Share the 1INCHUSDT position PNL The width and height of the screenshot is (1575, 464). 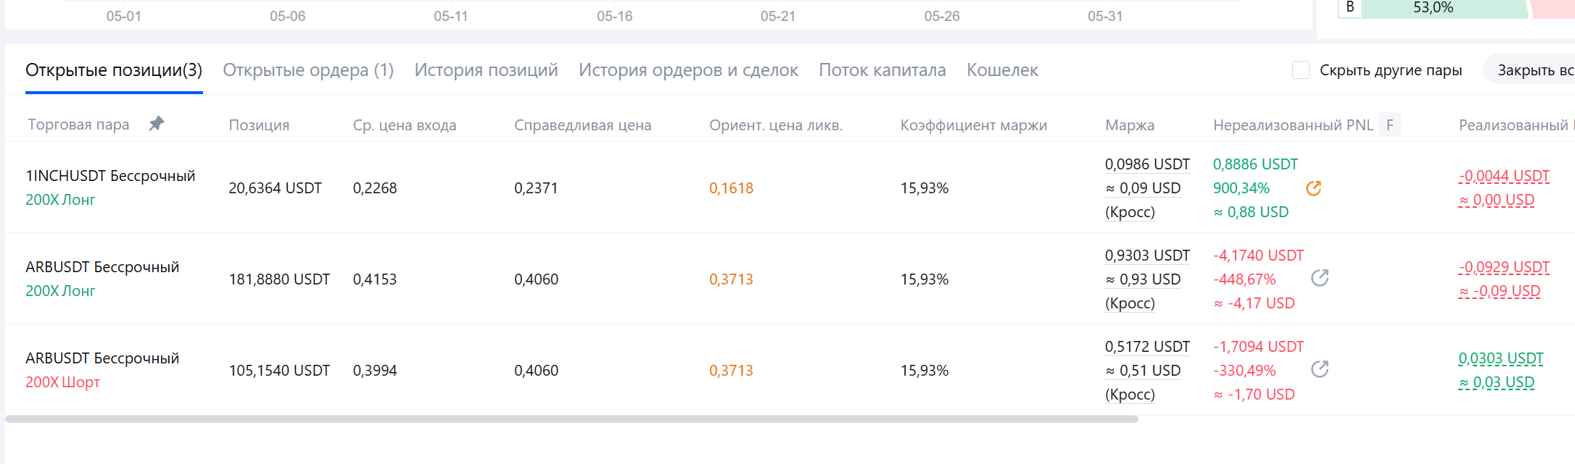pyautogui.click(x=1313, y=188)
